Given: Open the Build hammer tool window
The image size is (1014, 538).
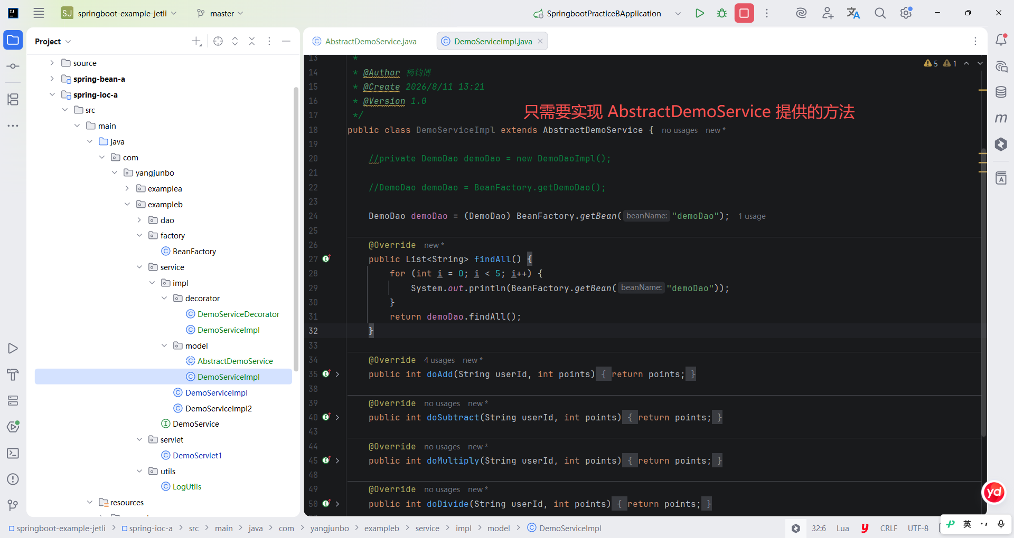Looking at the screenshot, I should [13, 374].
